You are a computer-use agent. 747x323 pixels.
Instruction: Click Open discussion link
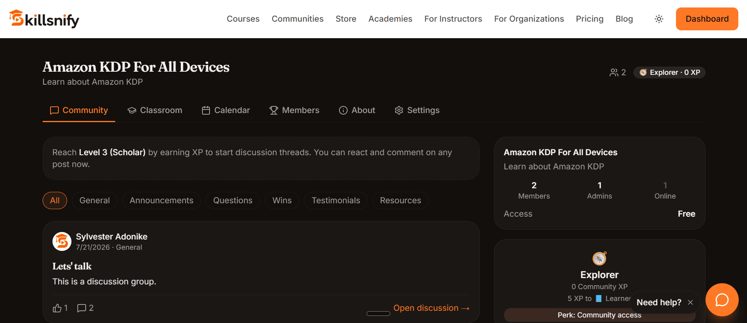click(432, 308)
